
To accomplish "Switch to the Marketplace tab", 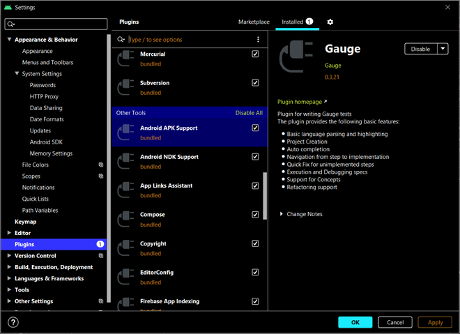I will (x=254, y=22).
